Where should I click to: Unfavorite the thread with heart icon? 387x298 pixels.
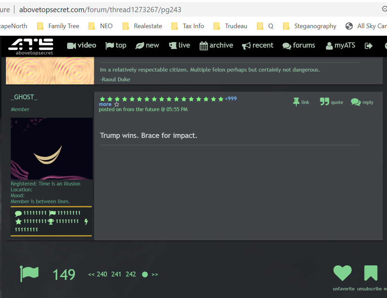point(343,273)
